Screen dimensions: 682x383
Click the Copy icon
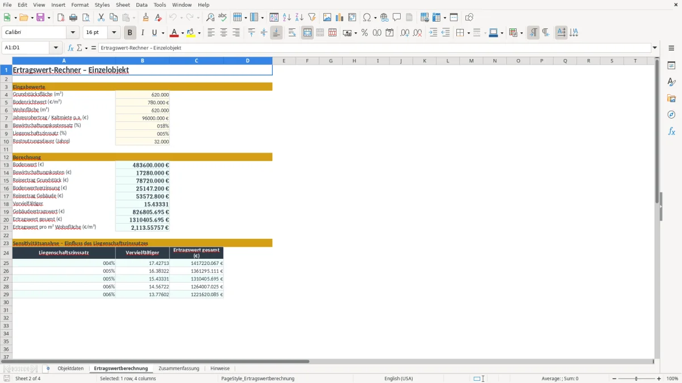(x=113, y=18)
